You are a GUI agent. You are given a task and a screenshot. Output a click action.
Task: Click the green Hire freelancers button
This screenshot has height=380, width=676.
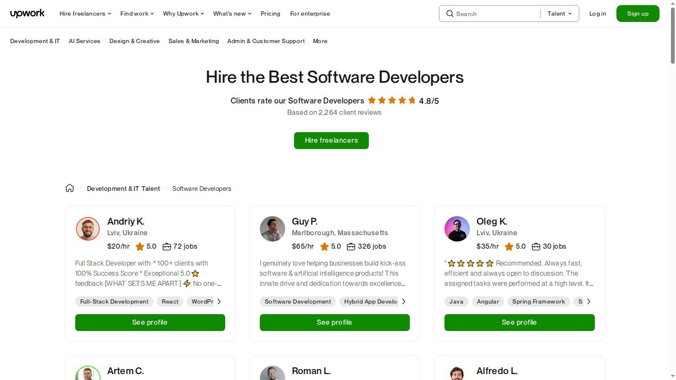click(x=331, y=140)
